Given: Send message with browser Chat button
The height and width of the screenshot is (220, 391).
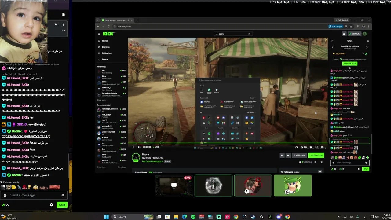Looking at the screenshot, I should tap(365, 169).
